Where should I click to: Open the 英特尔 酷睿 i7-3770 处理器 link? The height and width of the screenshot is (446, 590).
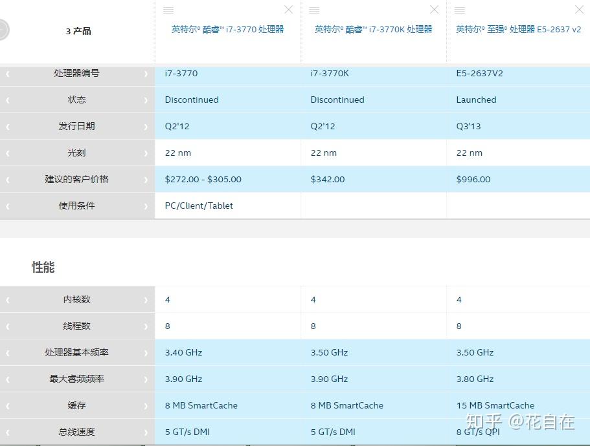coord(228,29)
